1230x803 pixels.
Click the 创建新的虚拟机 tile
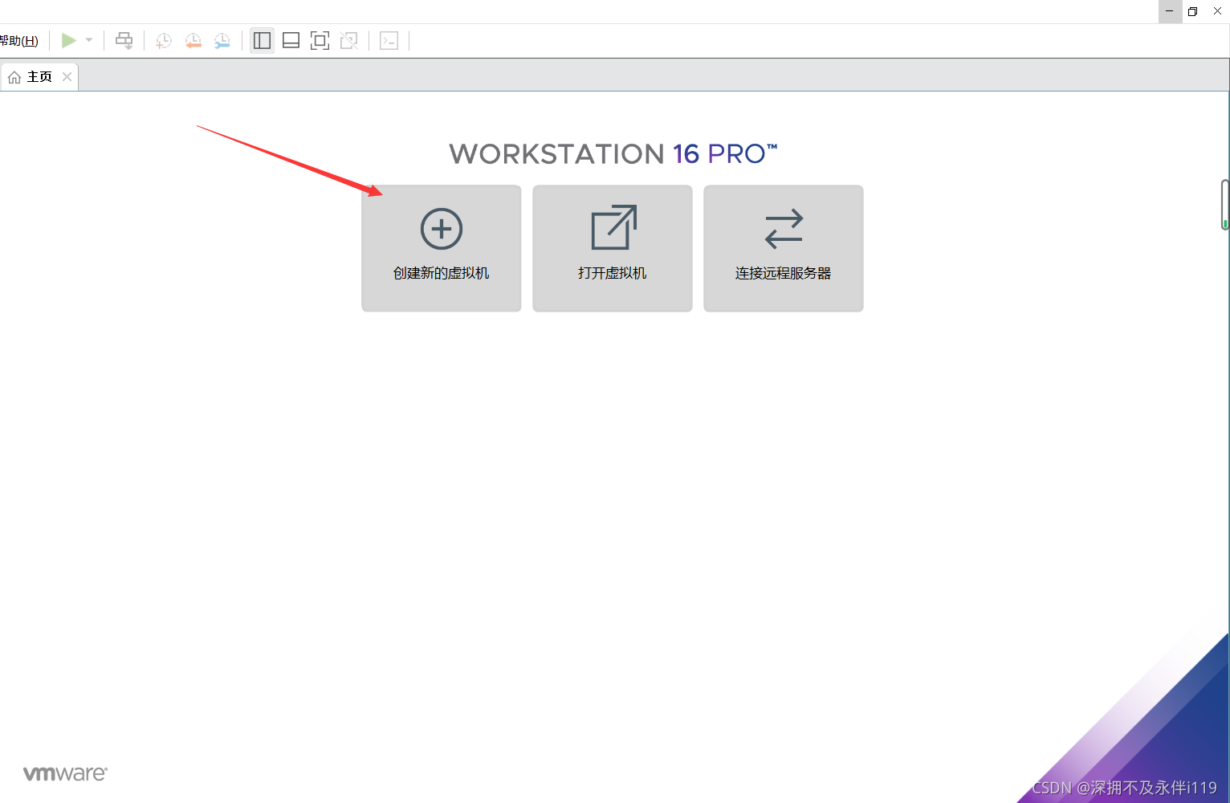pyautogui.click(x=442, y=248)
